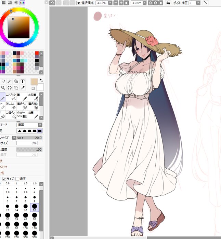
Task: Choose the 水彩筆 watercolor brush tool
Action: (x=33, y=97)
